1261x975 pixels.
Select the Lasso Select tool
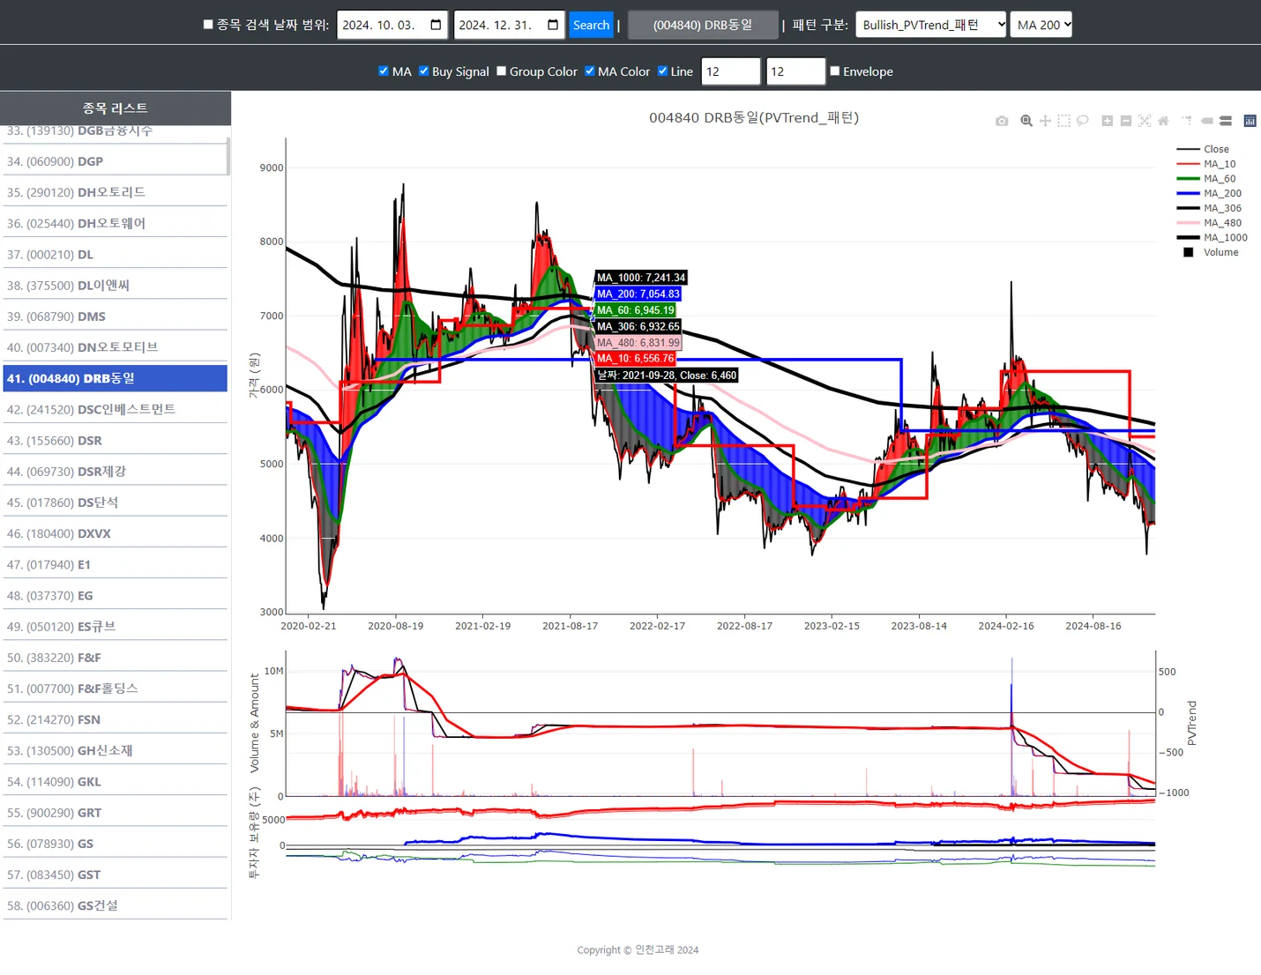coord(1083,121)
